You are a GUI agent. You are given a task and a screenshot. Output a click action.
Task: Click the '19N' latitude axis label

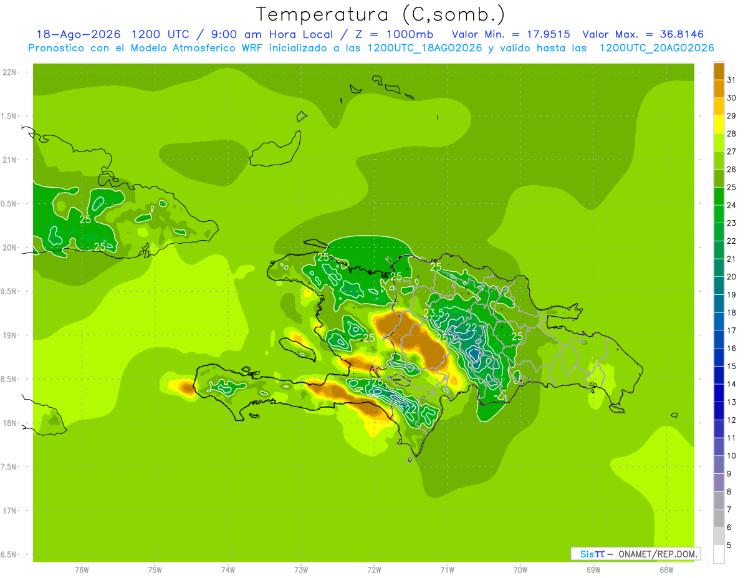tap(10, 335)
